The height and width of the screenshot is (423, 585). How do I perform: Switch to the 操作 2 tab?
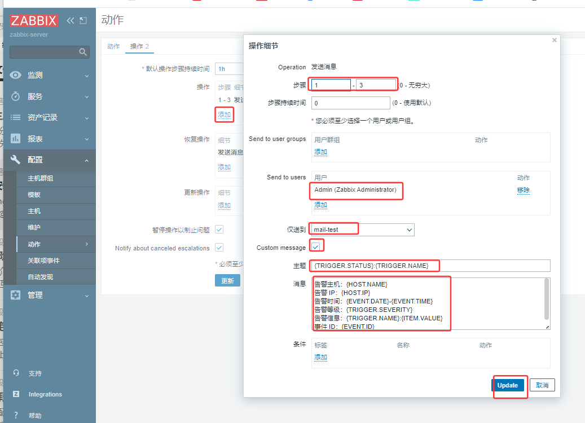[139, 46]
